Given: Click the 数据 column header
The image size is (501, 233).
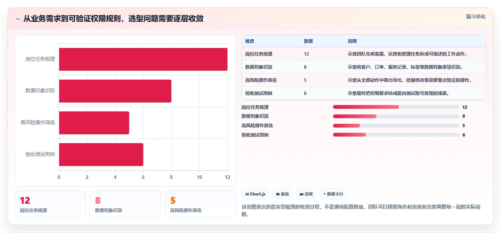Looking at the screenshot, I should [308, 41].
